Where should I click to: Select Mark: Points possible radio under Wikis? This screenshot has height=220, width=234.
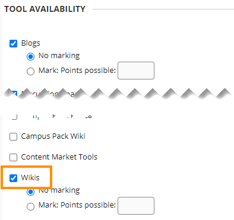click(x=30, y=206)
